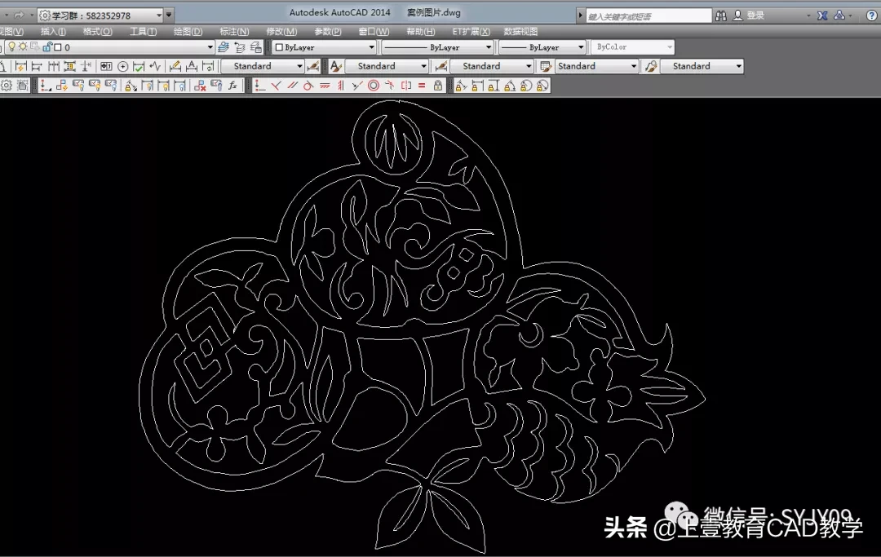This screenshot has width=881, height=557.
Task: Click the Layer Previous icon
Action: (240, 47)
